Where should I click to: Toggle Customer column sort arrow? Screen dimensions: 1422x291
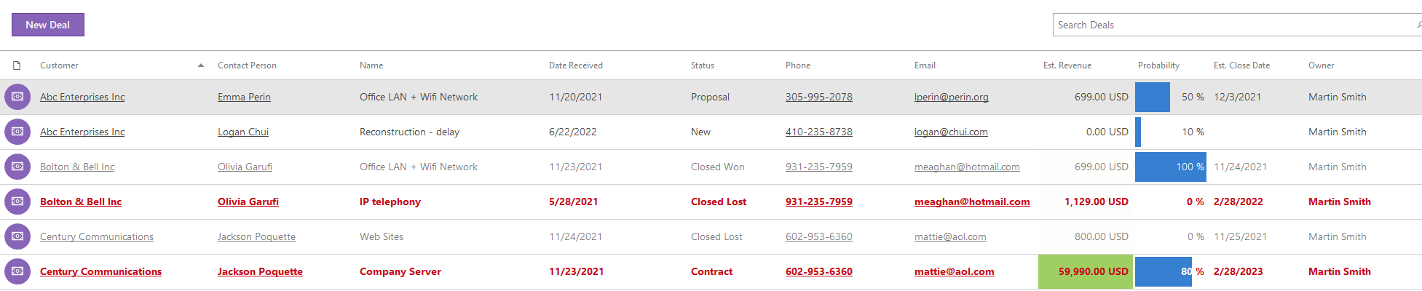coord(201,65)
